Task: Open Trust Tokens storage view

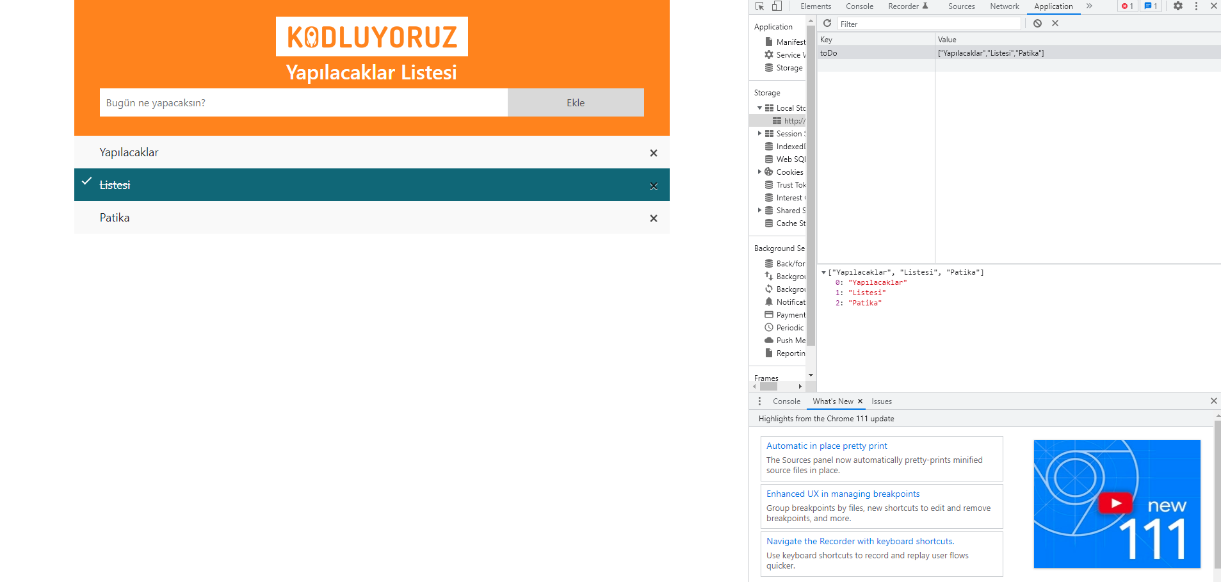Action: (789, 184)
